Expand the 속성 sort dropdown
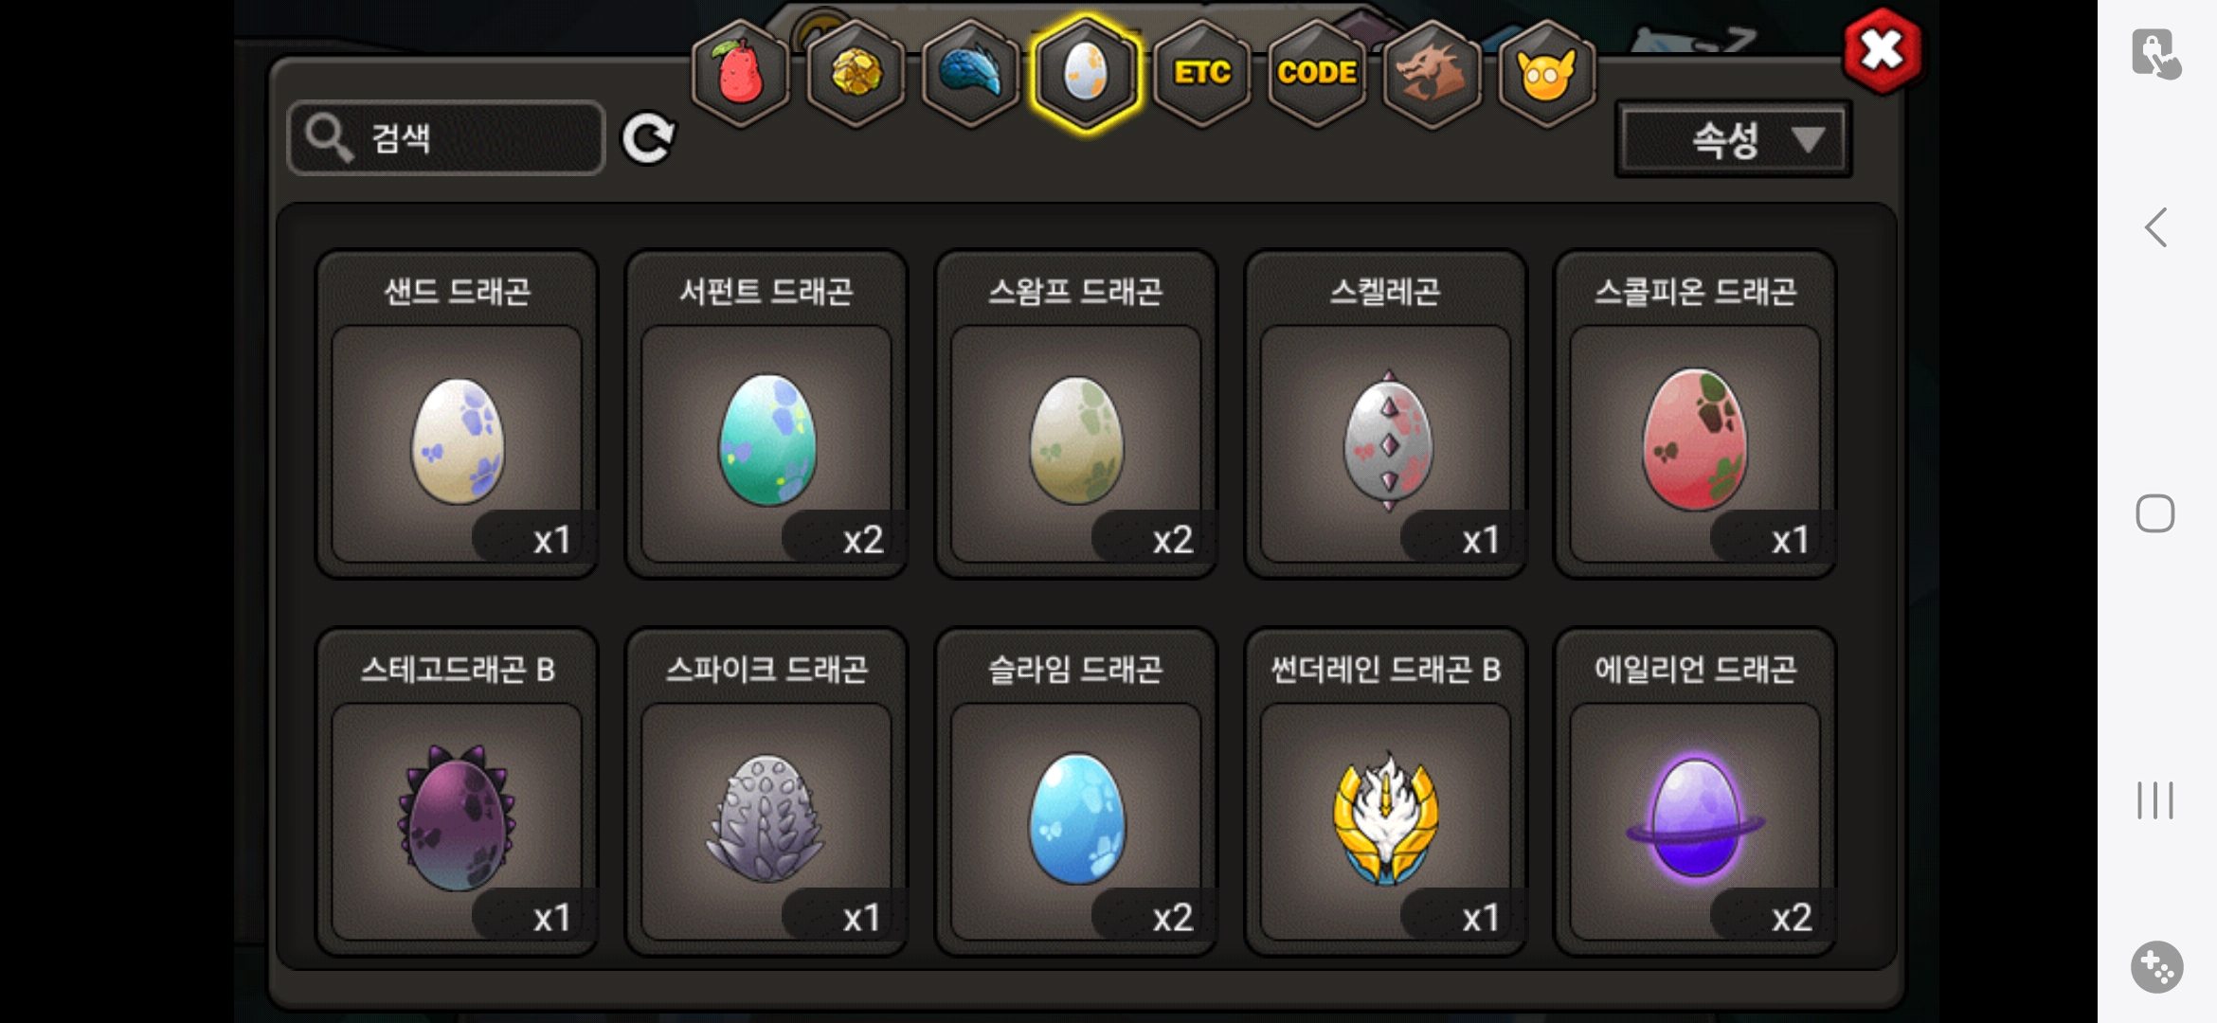Viewport: 2217px width, 1023px height. 1733,139
